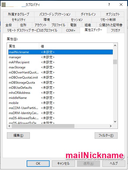This screenshot has width=128, height=170.
Task: Click left arrow of horizontal scrollbar
Action: 9,126
